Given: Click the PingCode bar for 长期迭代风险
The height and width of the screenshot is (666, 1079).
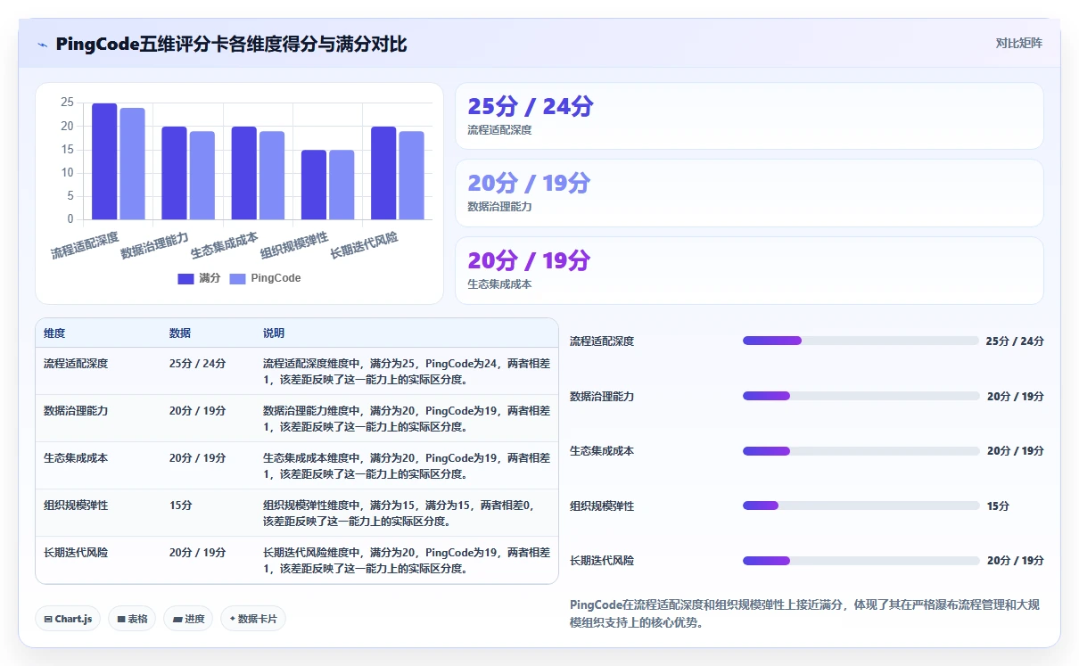Looking at the screenshot, I should [x=411, y=176].
